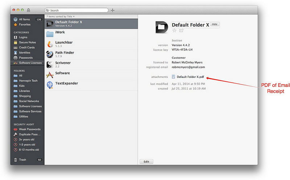The width and height of the screenshot is (290, 180).
Task: Click the copy button beside title
Action: pyautogui.click(x=215, y=24)
